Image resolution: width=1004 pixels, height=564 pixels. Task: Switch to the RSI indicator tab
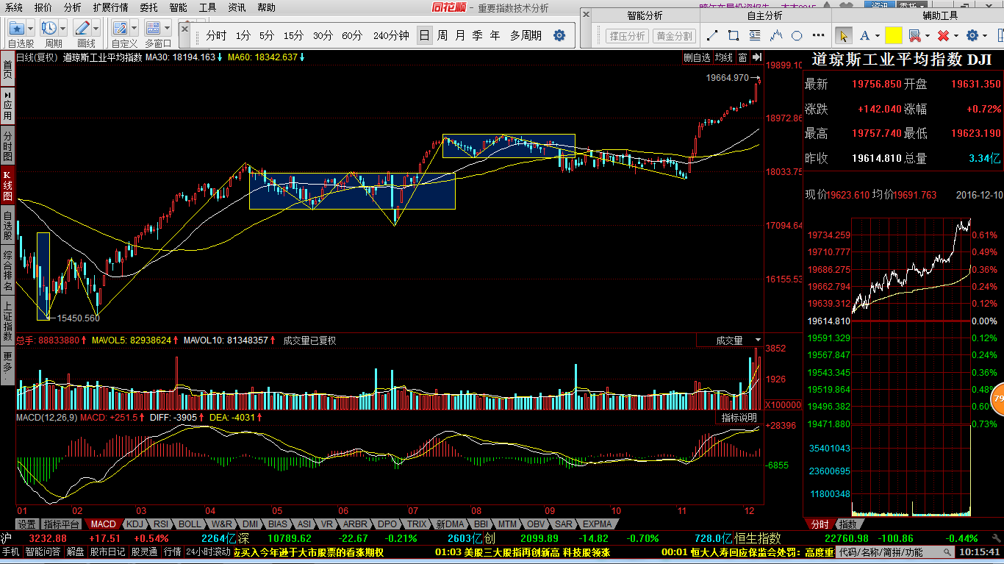(x=160, y=524)
